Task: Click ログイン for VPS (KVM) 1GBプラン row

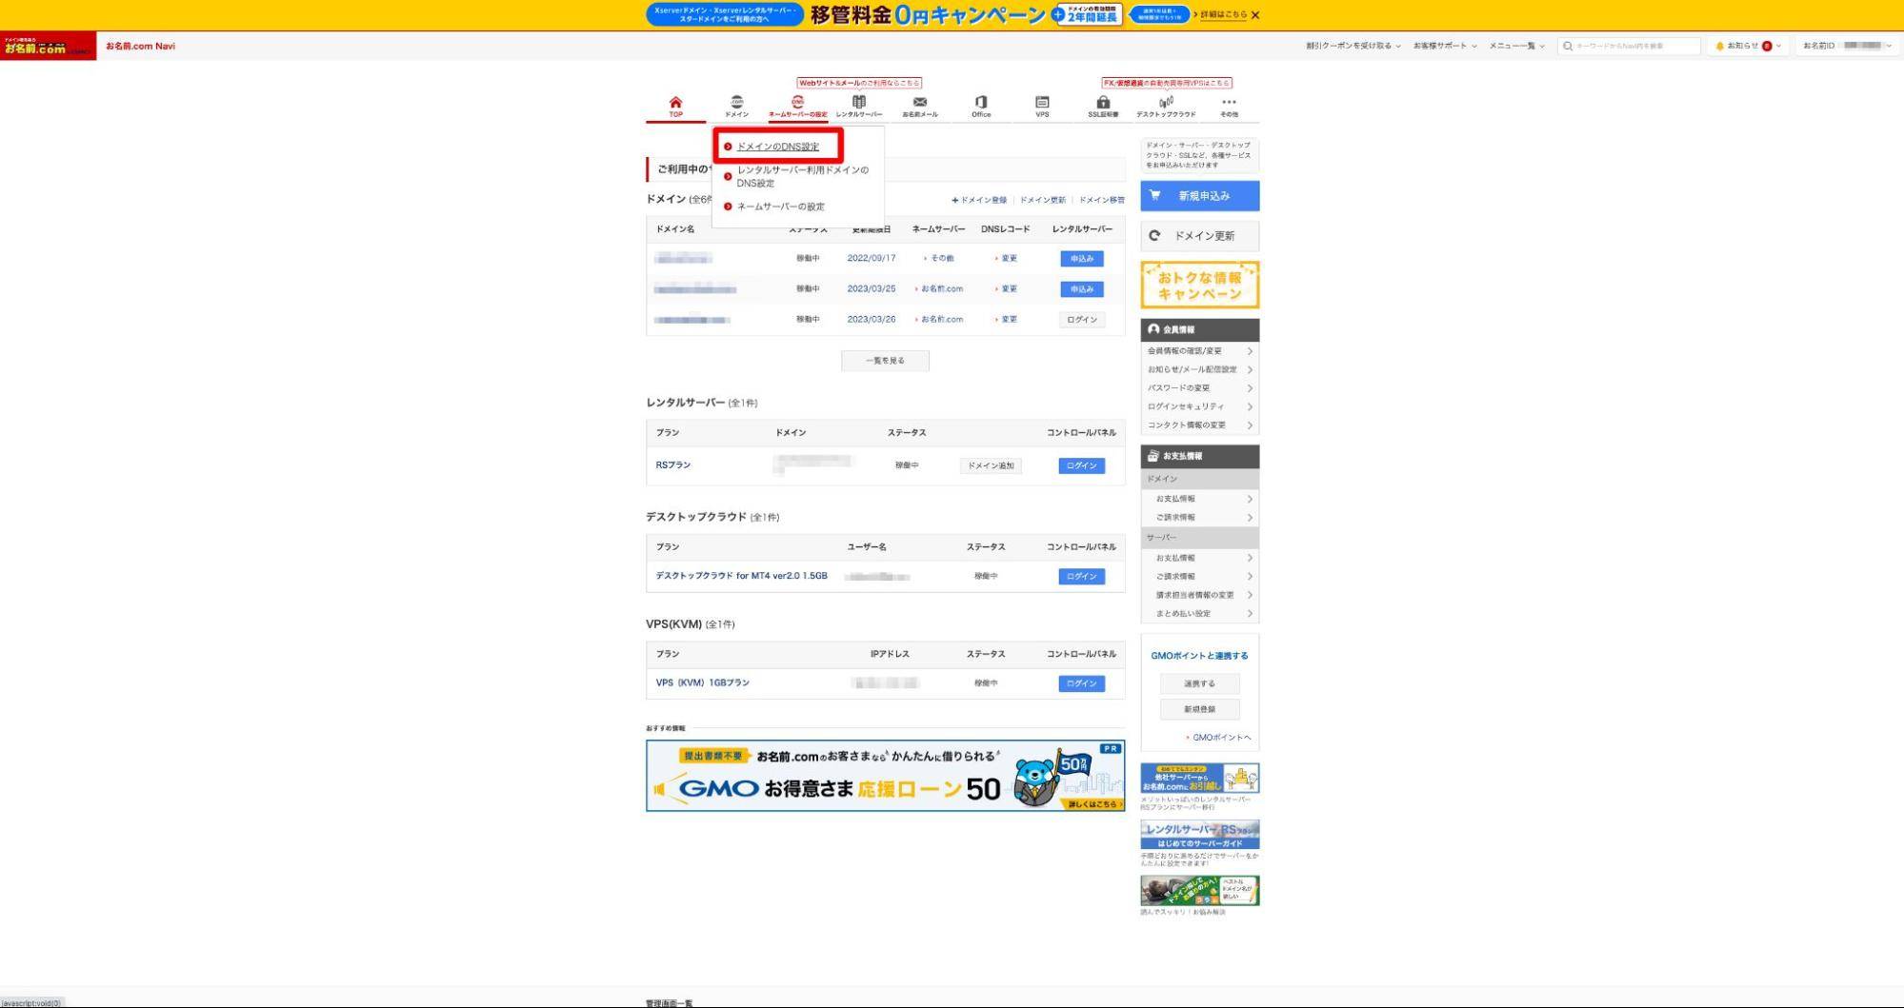Action: coord(1082,683)
